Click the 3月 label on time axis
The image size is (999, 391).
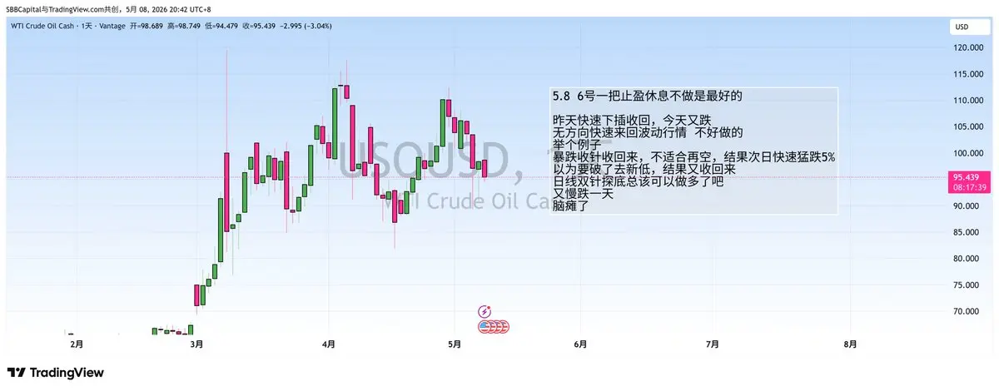click(196, 343)
